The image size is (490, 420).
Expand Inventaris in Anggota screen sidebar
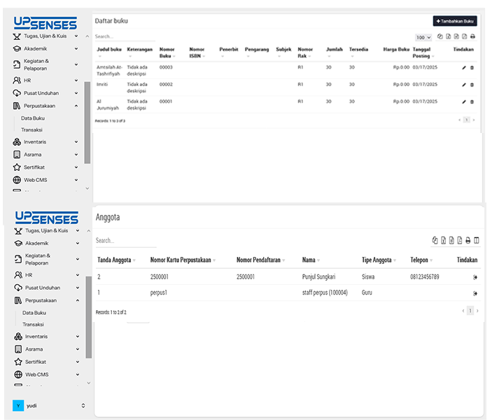78,337
